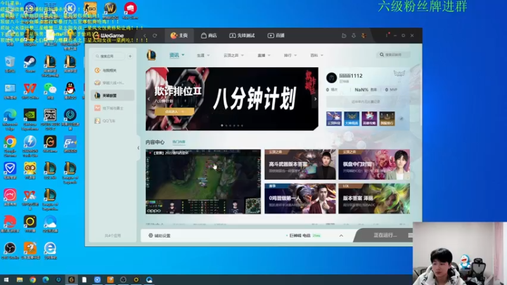This screenshot has width=507, height=285.
Task: Expand the server selector up chevron
Action: [341, 236]
